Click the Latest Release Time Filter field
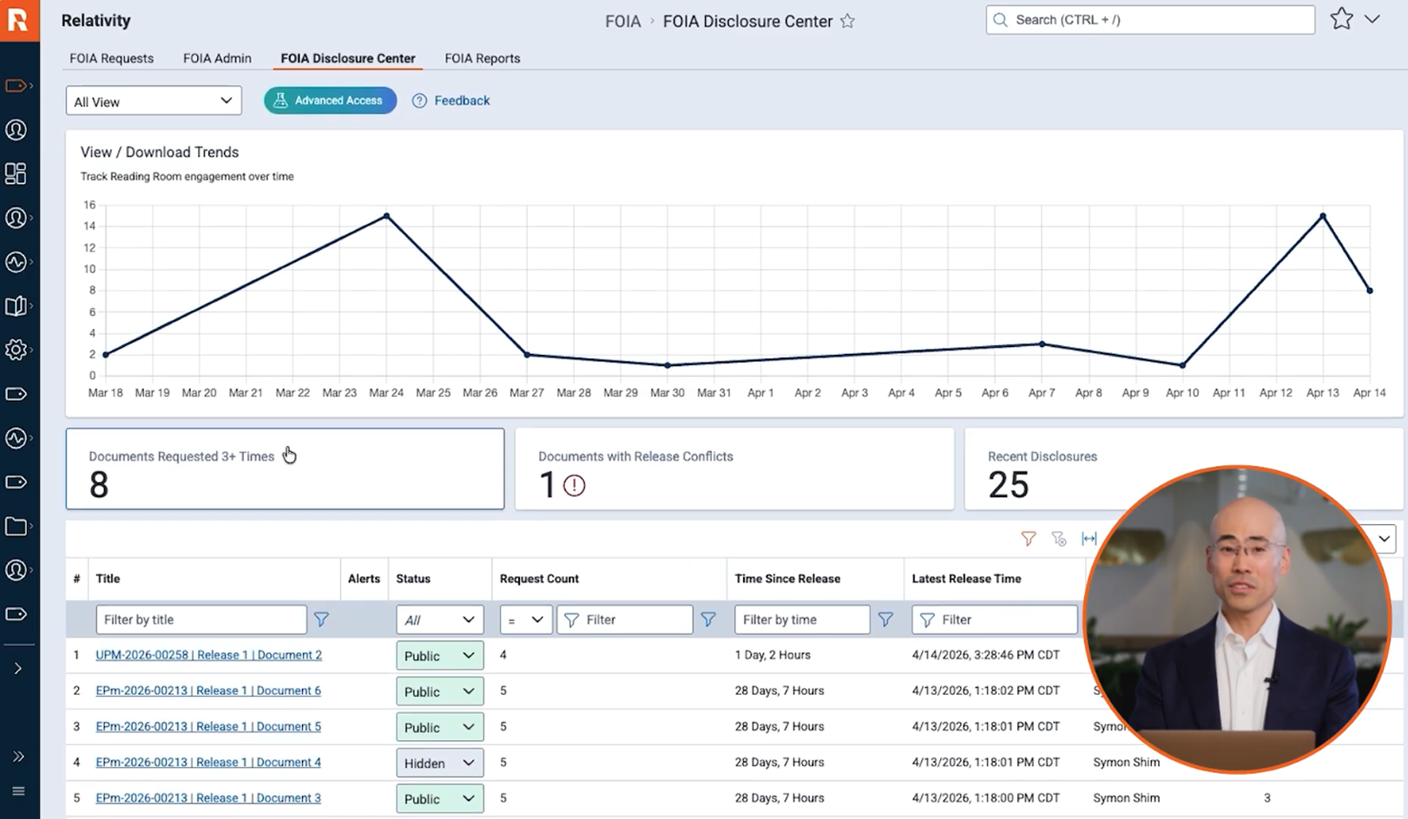1408x819 pixels. pyautogui.click(x=995, y=619)
